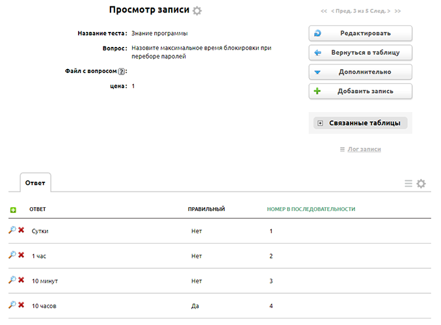The width and height of the screenshot is (441, 325).
Task: View the Сутки answer with magnifier icon
Action: (12, 231)
